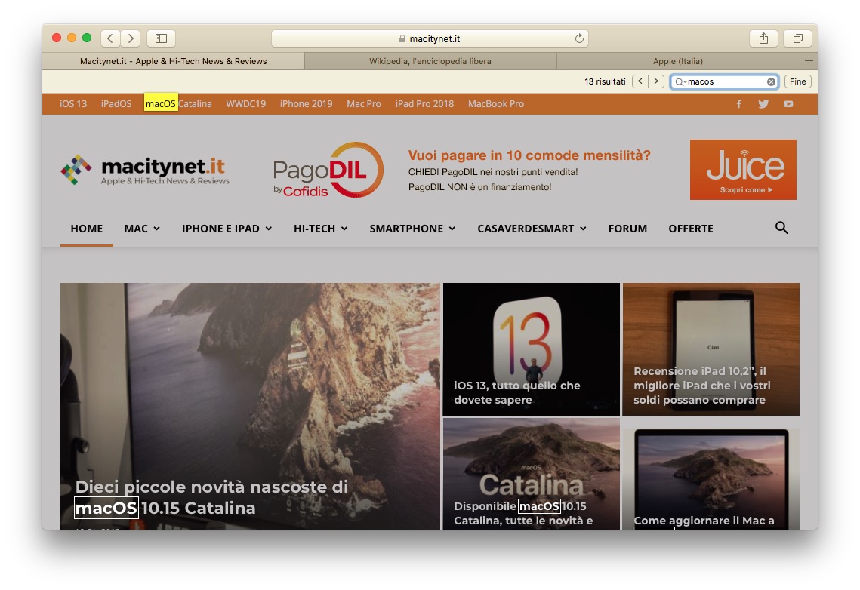Click the Safari Reader sidebar icon
The width and height of the screenshot is (860, 590).
tap(160, 38)
